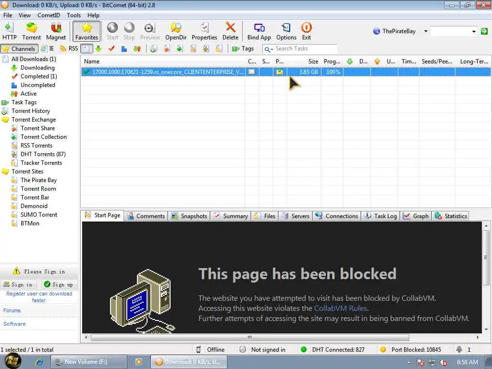The image size is (492, 369).
Task: Sort by the Seeds/Peers column header
Action: click(x=437, y=61)
